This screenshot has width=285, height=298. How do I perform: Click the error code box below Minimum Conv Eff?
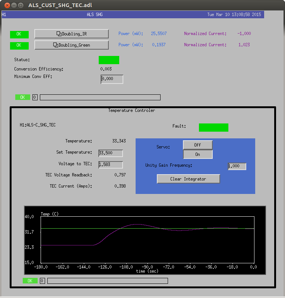[35, 97]
